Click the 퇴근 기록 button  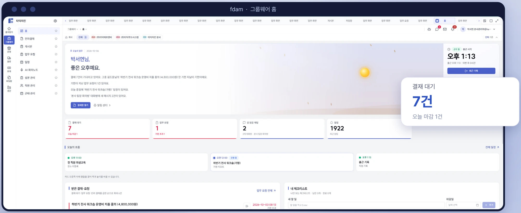[471, 71]
